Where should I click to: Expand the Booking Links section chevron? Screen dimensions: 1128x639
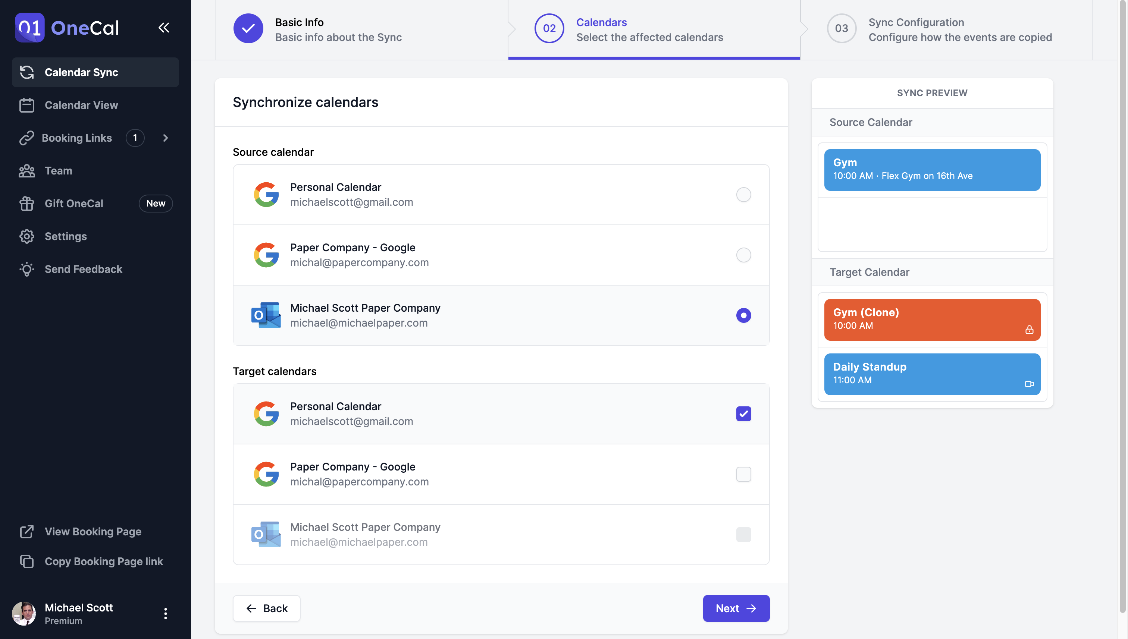click(x=165, y=137)
